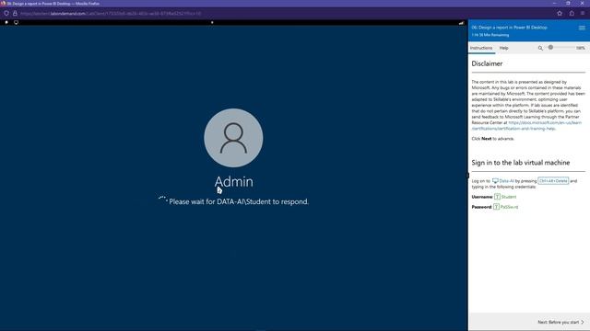This screenshot has width=590, height=331.
Task: Click the monitor display icon in VM toolbar
Action: (x=17, y=22)
